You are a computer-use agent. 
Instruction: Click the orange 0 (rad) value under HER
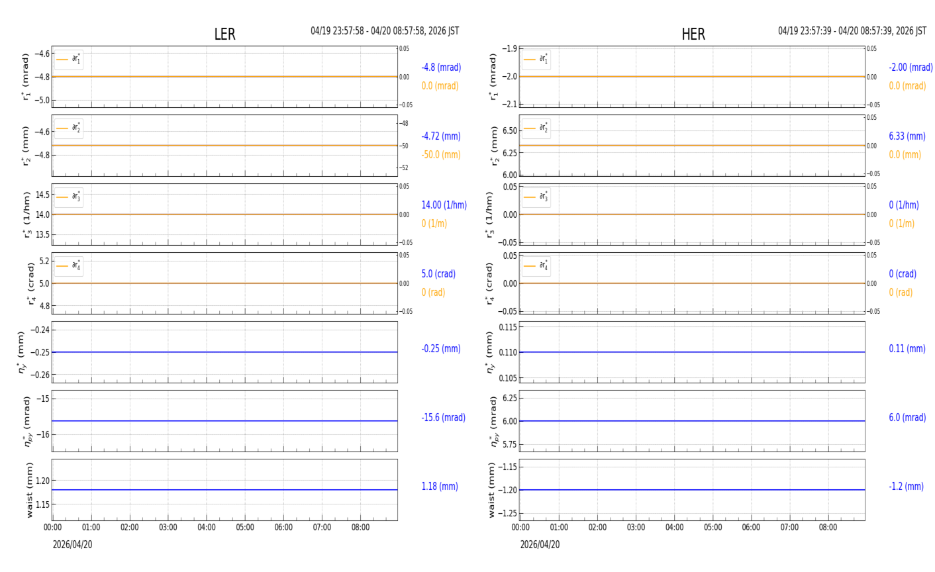[x=901, y=293]
